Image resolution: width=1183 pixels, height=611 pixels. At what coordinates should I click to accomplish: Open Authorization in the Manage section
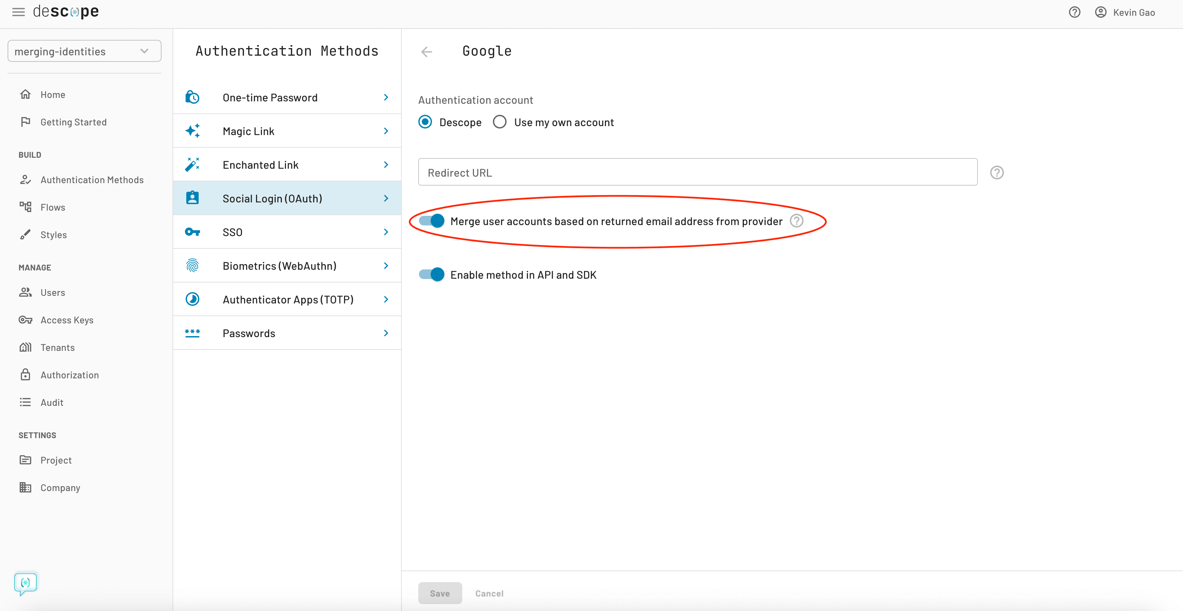69,375
